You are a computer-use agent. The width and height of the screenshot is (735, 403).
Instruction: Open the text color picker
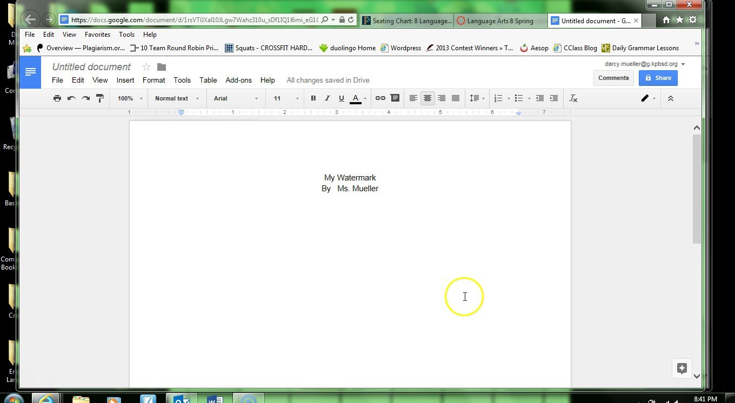[358, 98]
